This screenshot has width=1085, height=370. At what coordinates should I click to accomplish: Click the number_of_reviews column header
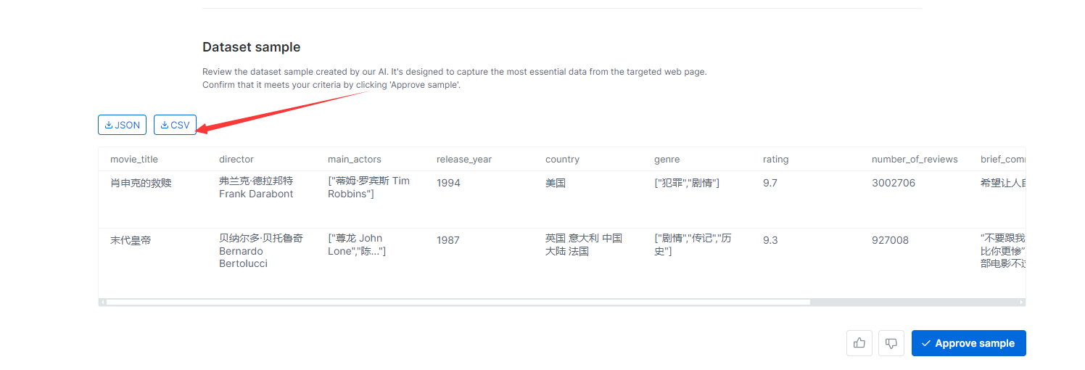click(x=915, y=159)
